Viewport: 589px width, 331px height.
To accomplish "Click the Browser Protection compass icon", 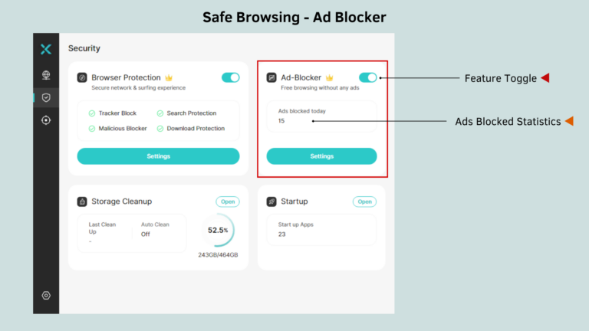I will [82, 77].
